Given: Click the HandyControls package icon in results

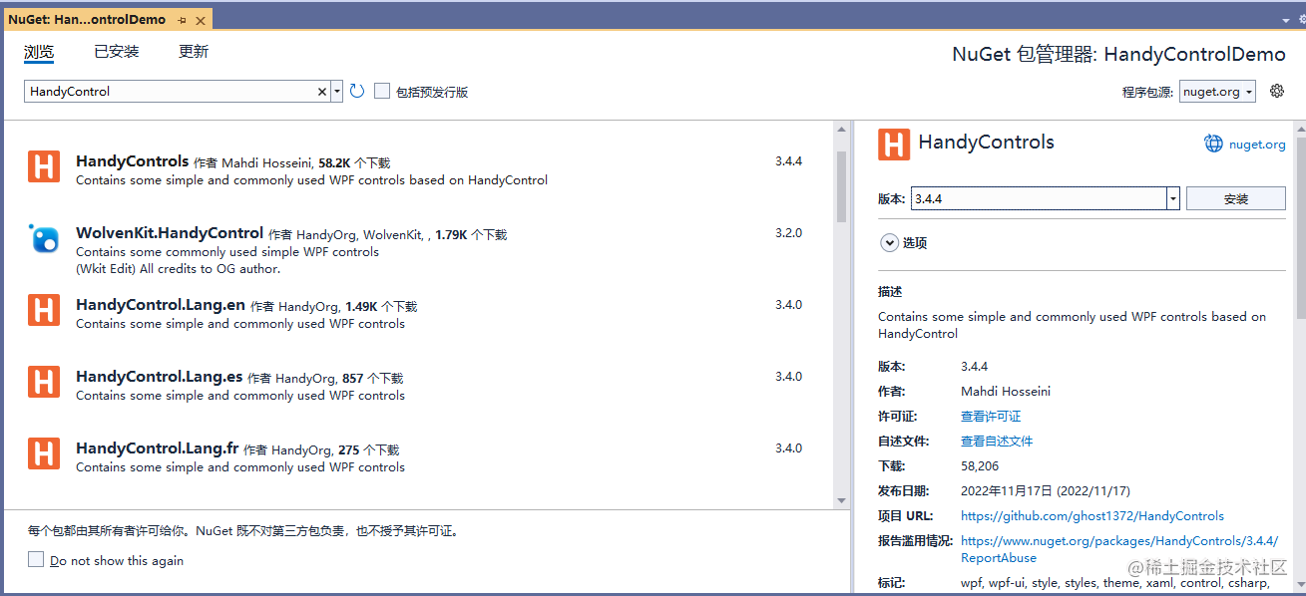Looking at the screenshot, I should coord(43,166).
